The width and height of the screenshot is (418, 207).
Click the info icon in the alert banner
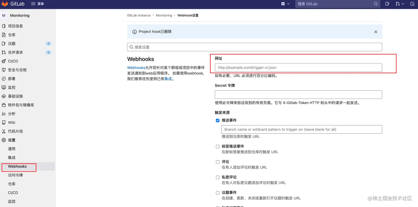(135, 32)
